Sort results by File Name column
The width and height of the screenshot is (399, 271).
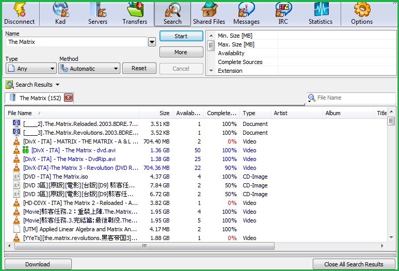[72, 113]
